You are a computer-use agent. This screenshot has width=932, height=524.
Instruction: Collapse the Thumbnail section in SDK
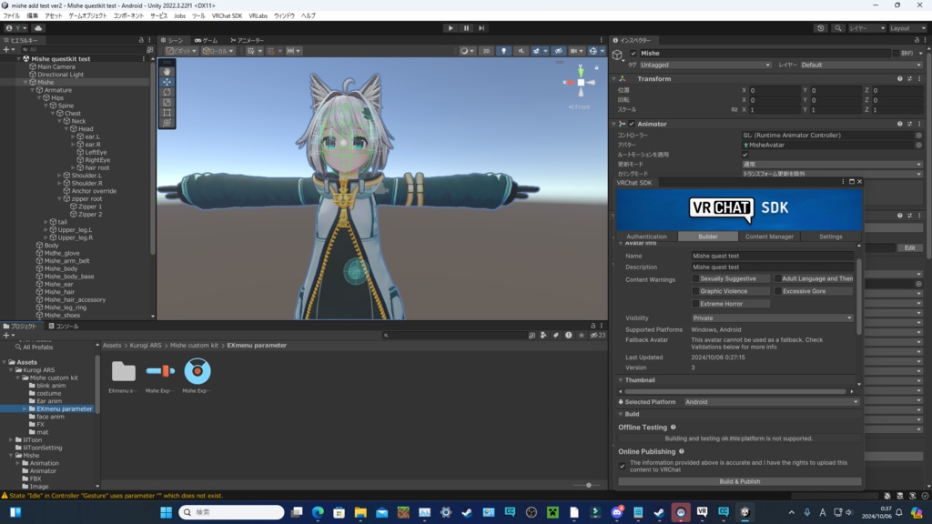click(x=621, y=380)
